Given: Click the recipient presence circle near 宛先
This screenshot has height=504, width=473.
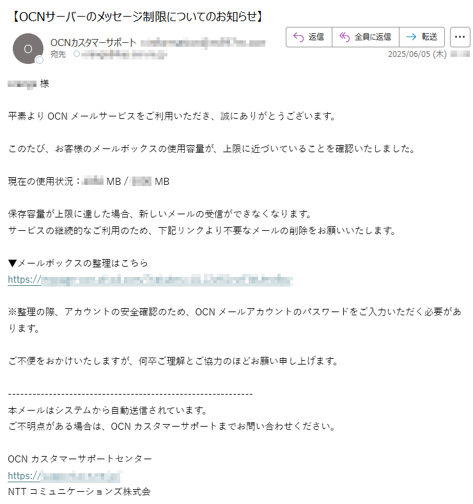Looking at the screenshot, I should (x=77, y=54).
